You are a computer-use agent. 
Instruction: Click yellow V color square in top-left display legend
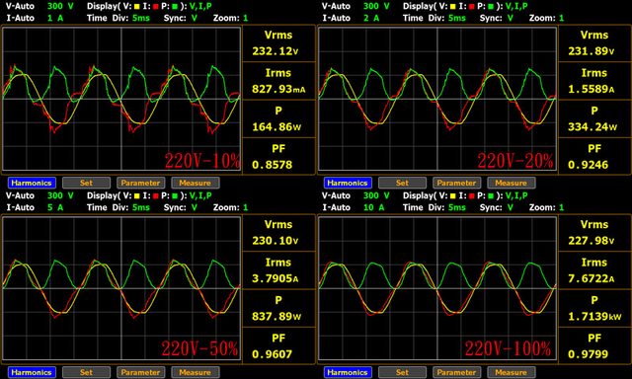[137, 7]
